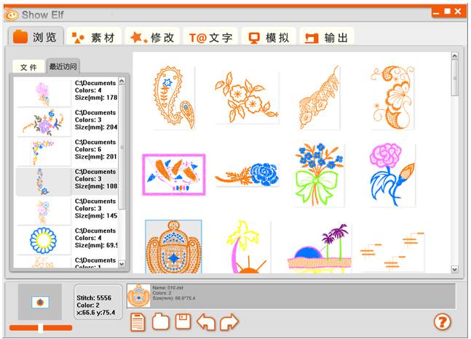The height and width of the screenshot is (339, 471).
Task: Go to the 模拟 (Simulate) tab
Action: click(269, 38)
